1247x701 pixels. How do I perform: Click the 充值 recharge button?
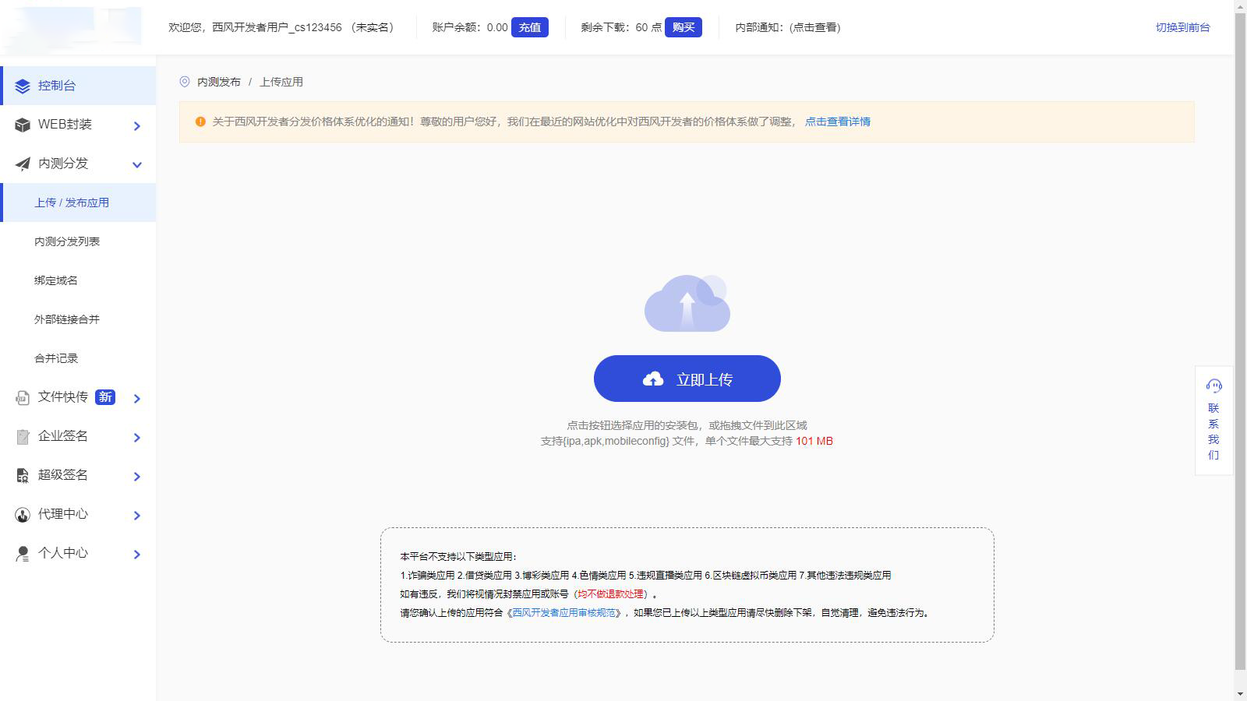point(529,27)
